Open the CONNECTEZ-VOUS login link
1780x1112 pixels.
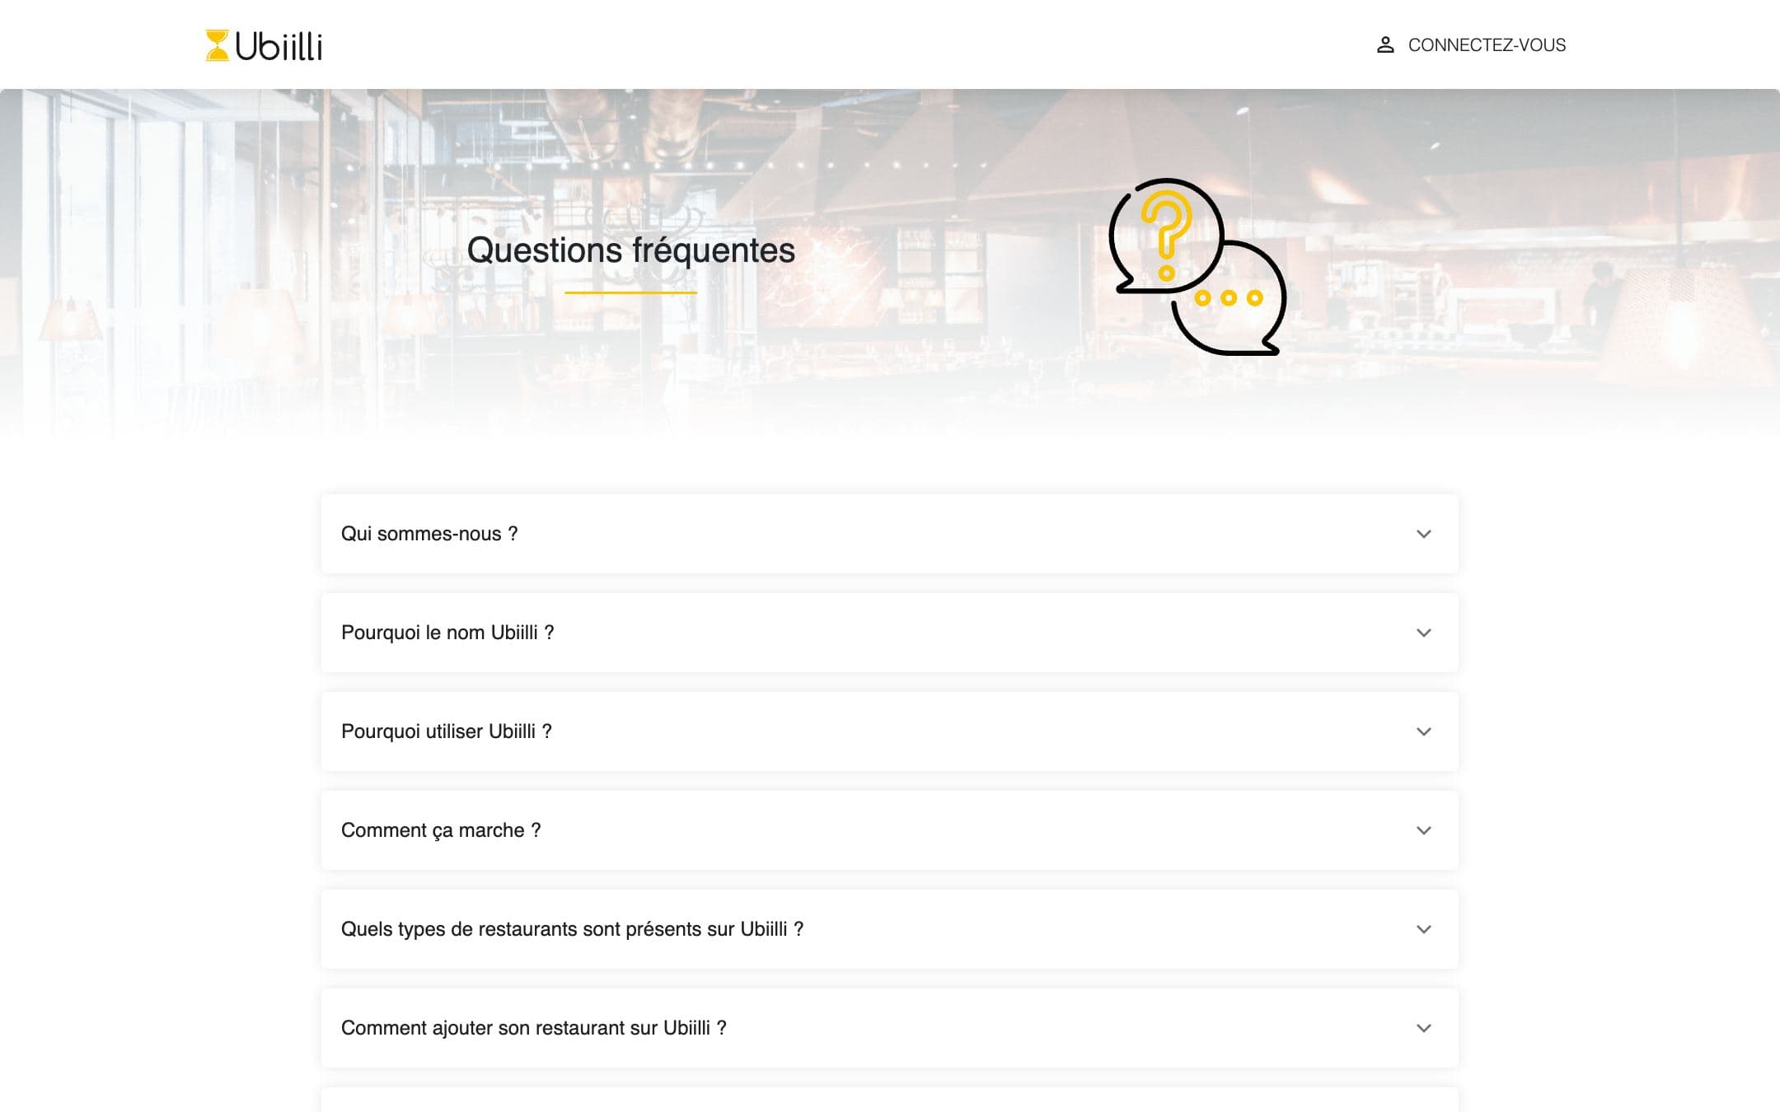pos(1487,45)
